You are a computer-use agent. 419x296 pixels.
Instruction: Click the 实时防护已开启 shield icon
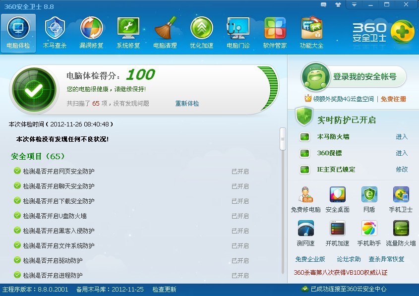(x=304, y=117)
